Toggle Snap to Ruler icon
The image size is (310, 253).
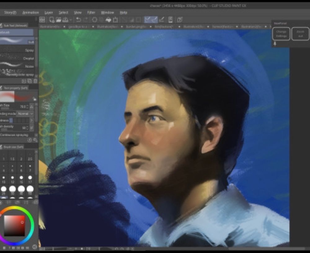(147, 20)
